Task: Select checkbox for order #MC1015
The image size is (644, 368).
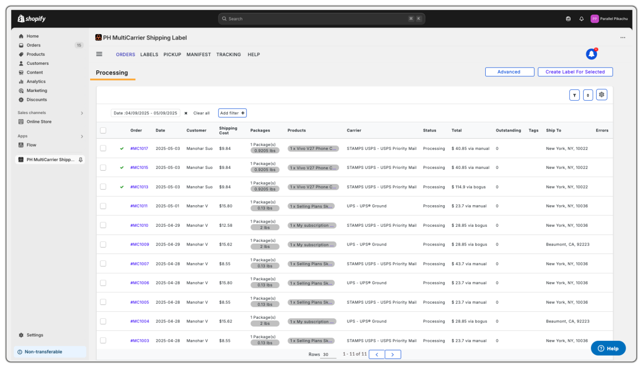Action: coord(103,167)
